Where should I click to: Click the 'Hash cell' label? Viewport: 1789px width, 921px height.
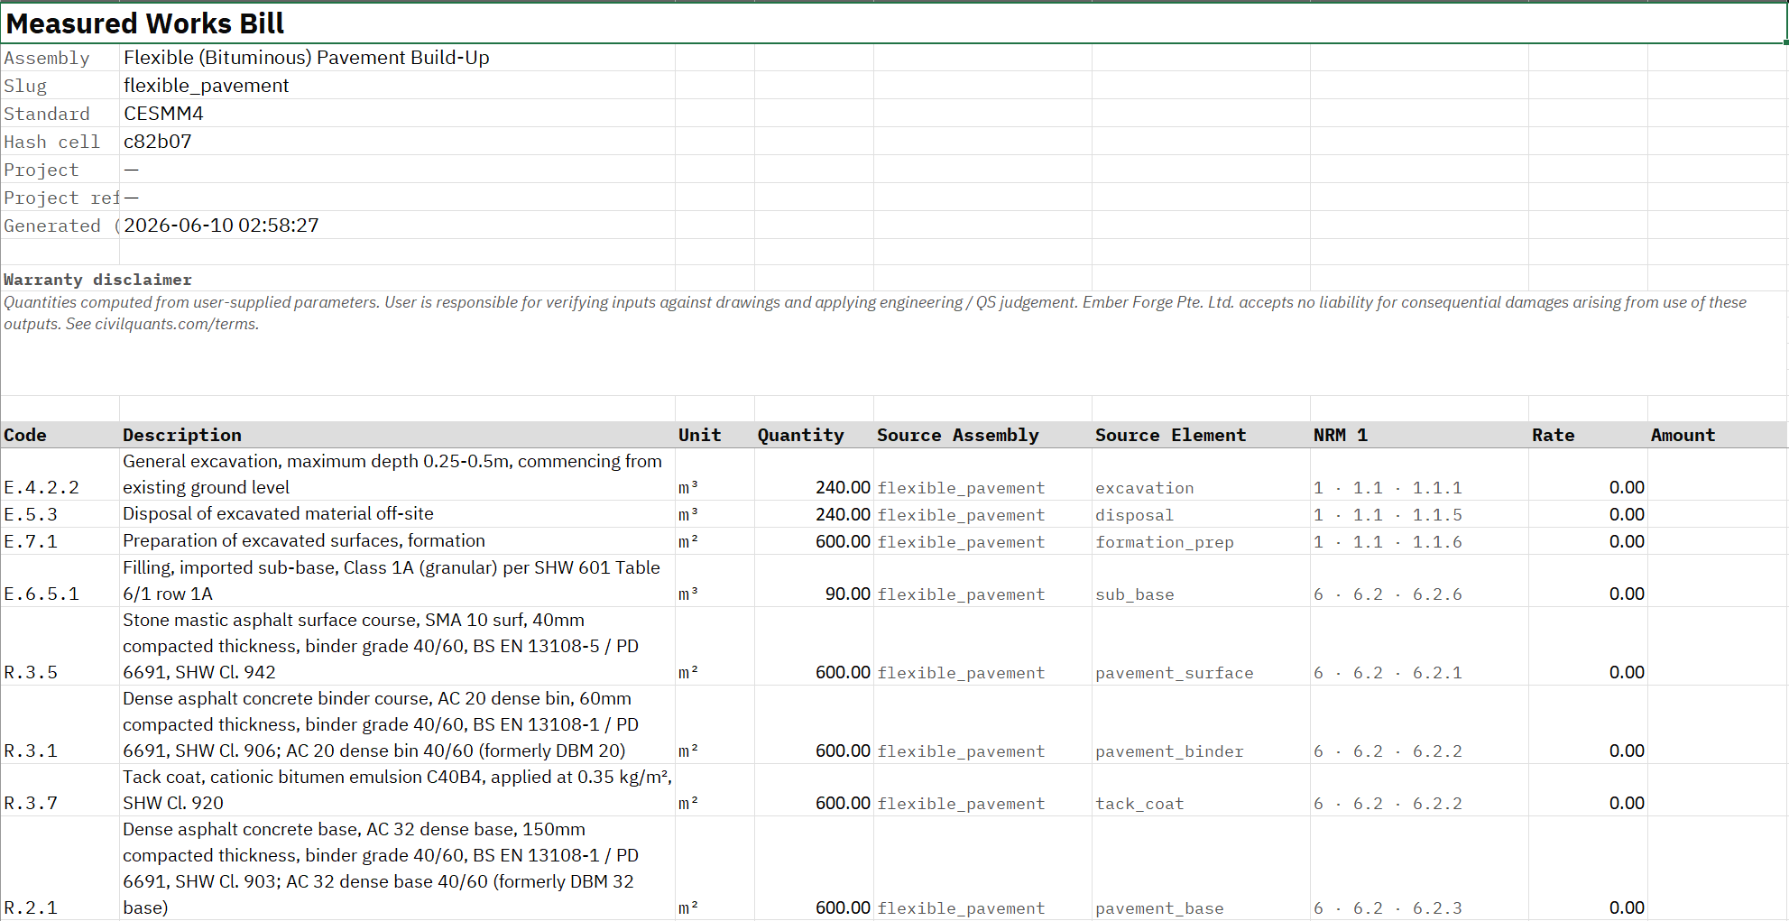click(x=60, y=142)
